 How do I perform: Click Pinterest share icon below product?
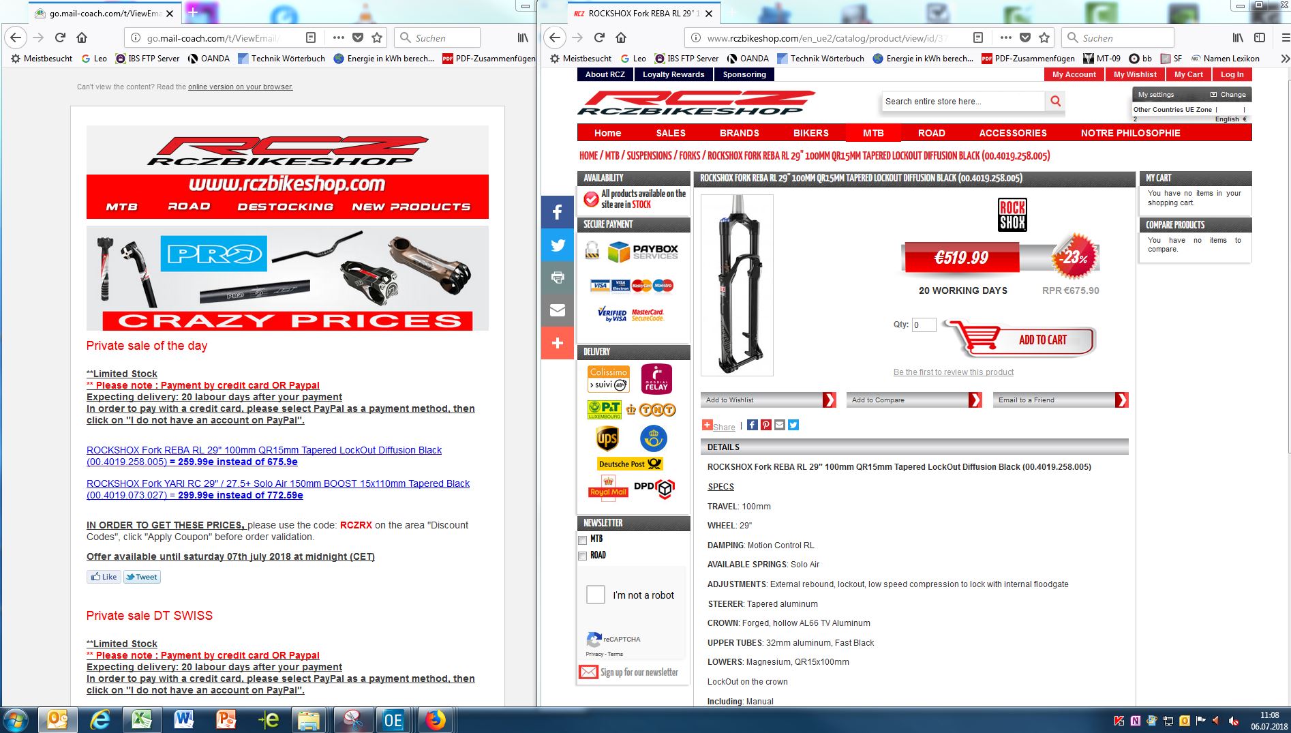tap(766, 425)
